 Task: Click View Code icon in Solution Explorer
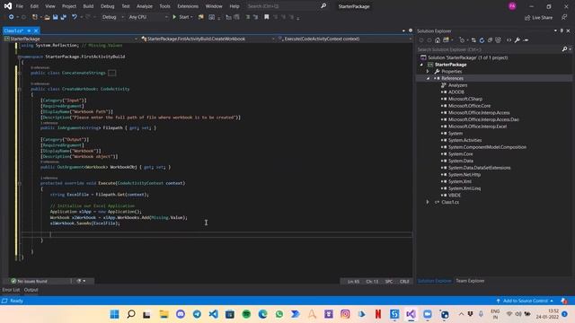(509, 40)
